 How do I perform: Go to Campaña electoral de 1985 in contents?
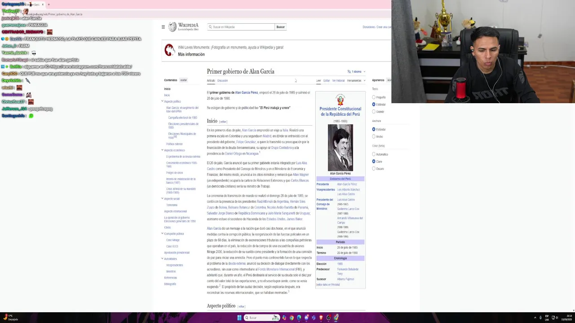[x=182, y=118]
